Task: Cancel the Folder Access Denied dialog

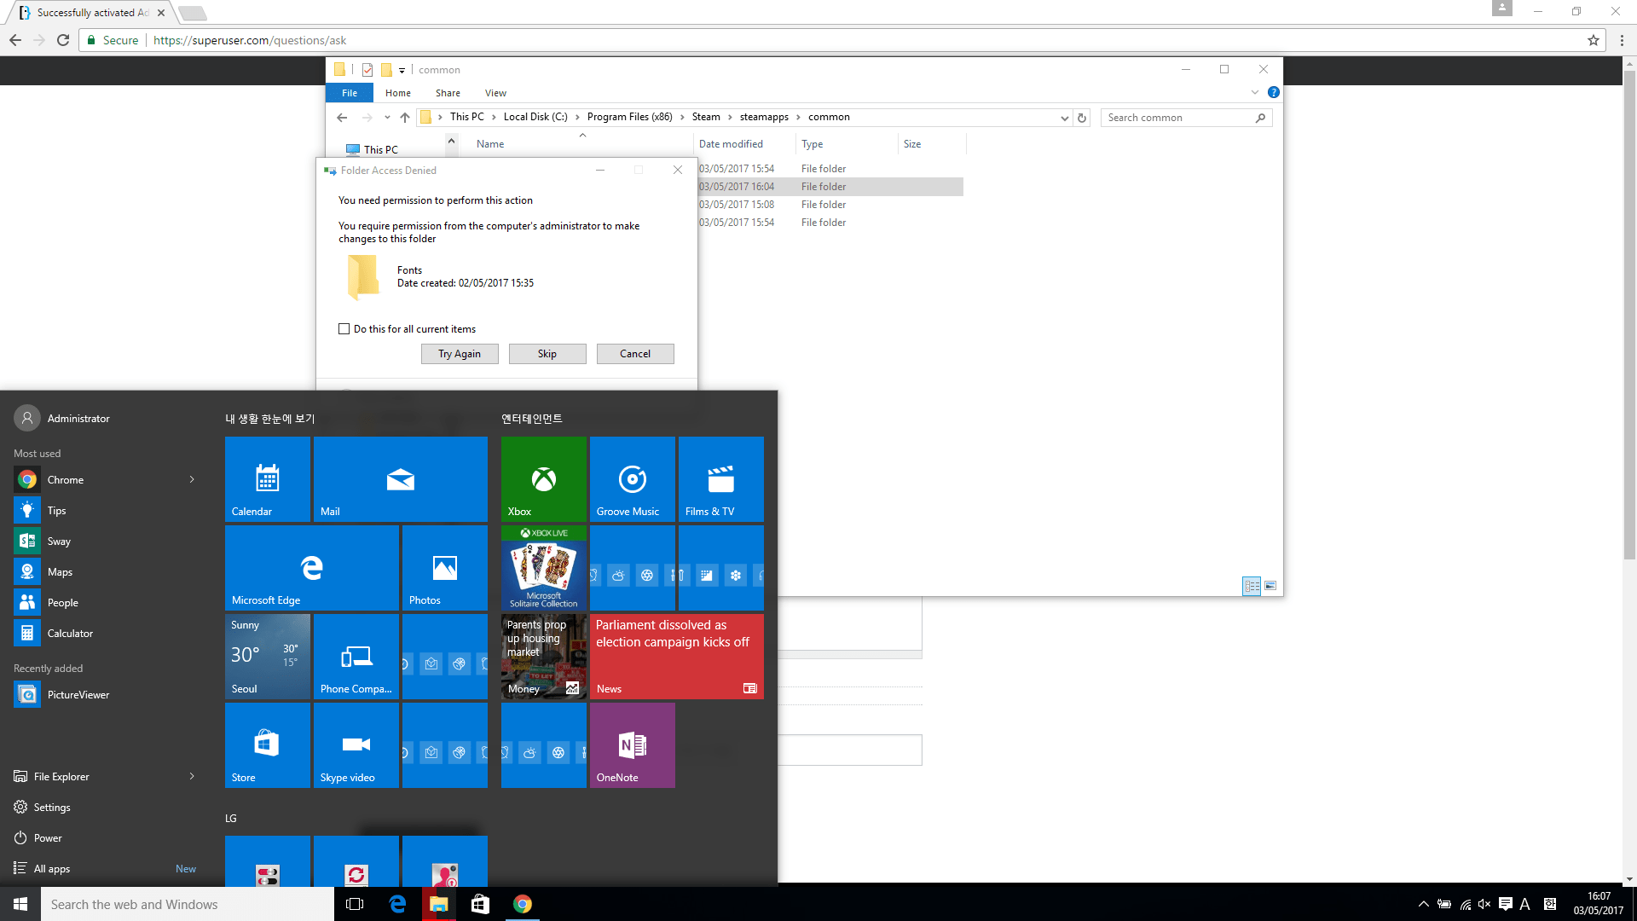Action: pyautogui.click(x=635, y=354)
